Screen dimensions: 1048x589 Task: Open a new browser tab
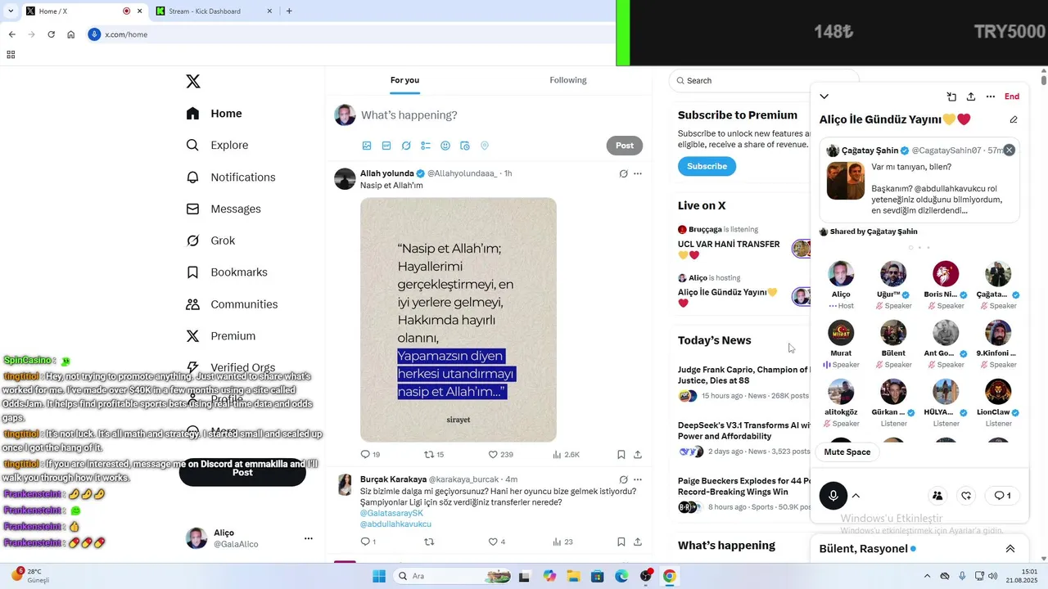[289, 11]
